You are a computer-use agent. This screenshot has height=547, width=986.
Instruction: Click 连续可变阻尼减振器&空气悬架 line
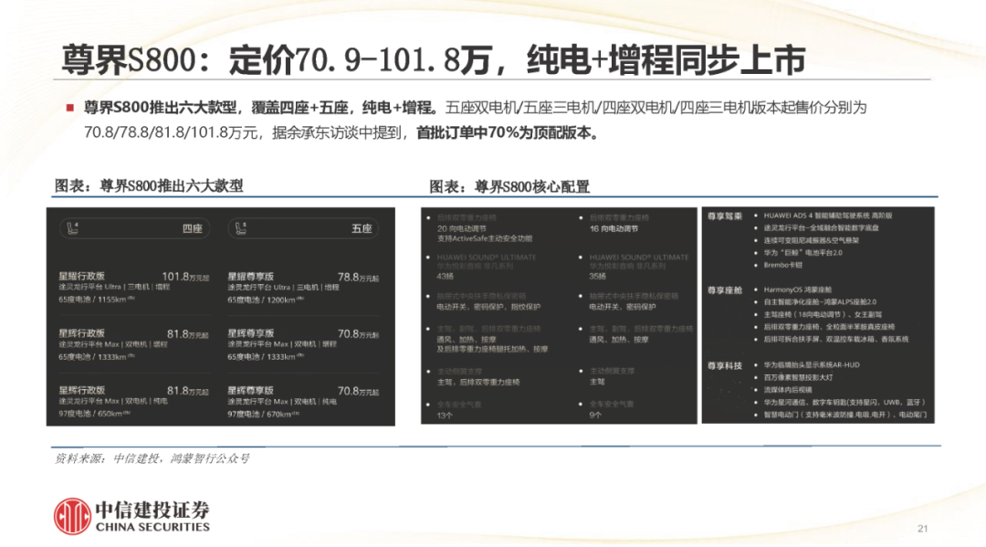pyautogui.click(x=812, y=241)
